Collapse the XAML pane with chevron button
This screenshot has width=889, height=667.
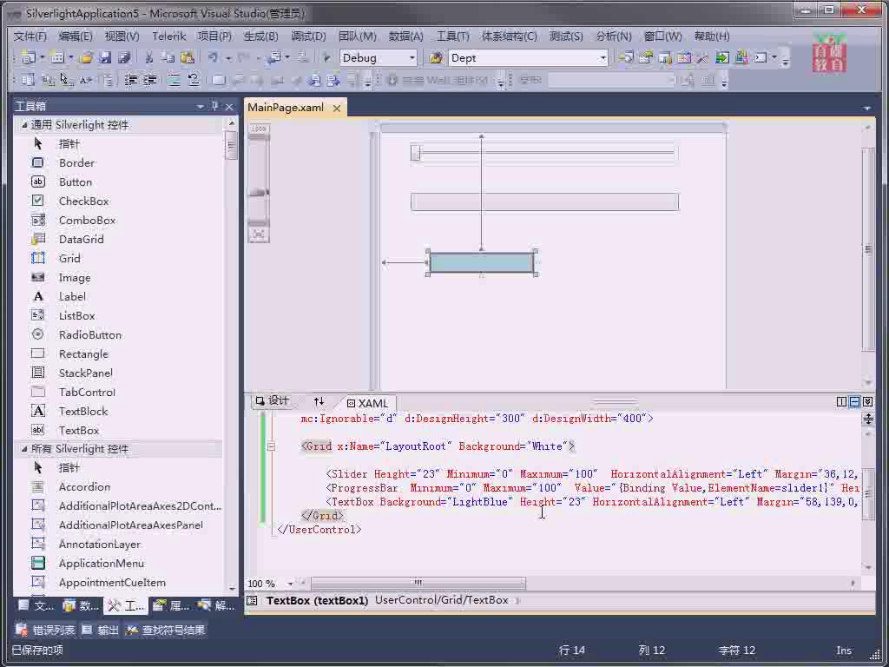click(867, 401)
